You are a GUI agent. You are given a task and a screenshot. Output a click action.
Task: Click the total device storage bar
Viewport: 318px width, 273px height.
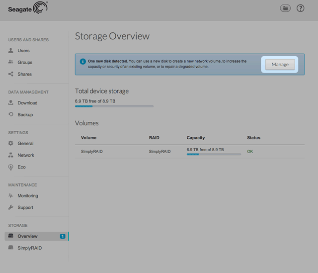point(114,106)
